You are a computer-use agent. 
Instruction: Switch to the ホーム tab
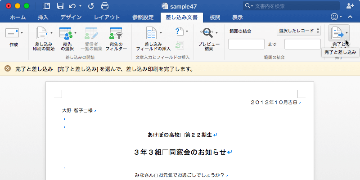click(x=18, y=18)
